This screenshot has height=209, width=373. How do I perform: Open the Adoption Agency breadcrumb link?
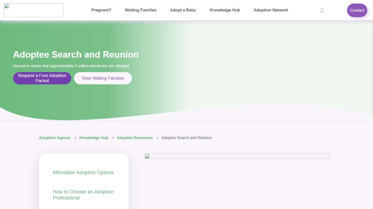click(x=55, y=138)
